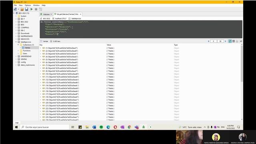
Task: Select the NEGOCIOS database in tree
Action: 25,39
